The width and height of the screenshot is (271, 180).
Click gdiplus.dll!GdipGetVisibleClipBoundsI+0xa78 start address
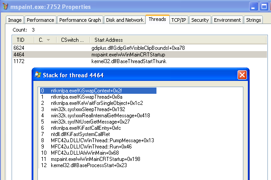coord(138,48)
